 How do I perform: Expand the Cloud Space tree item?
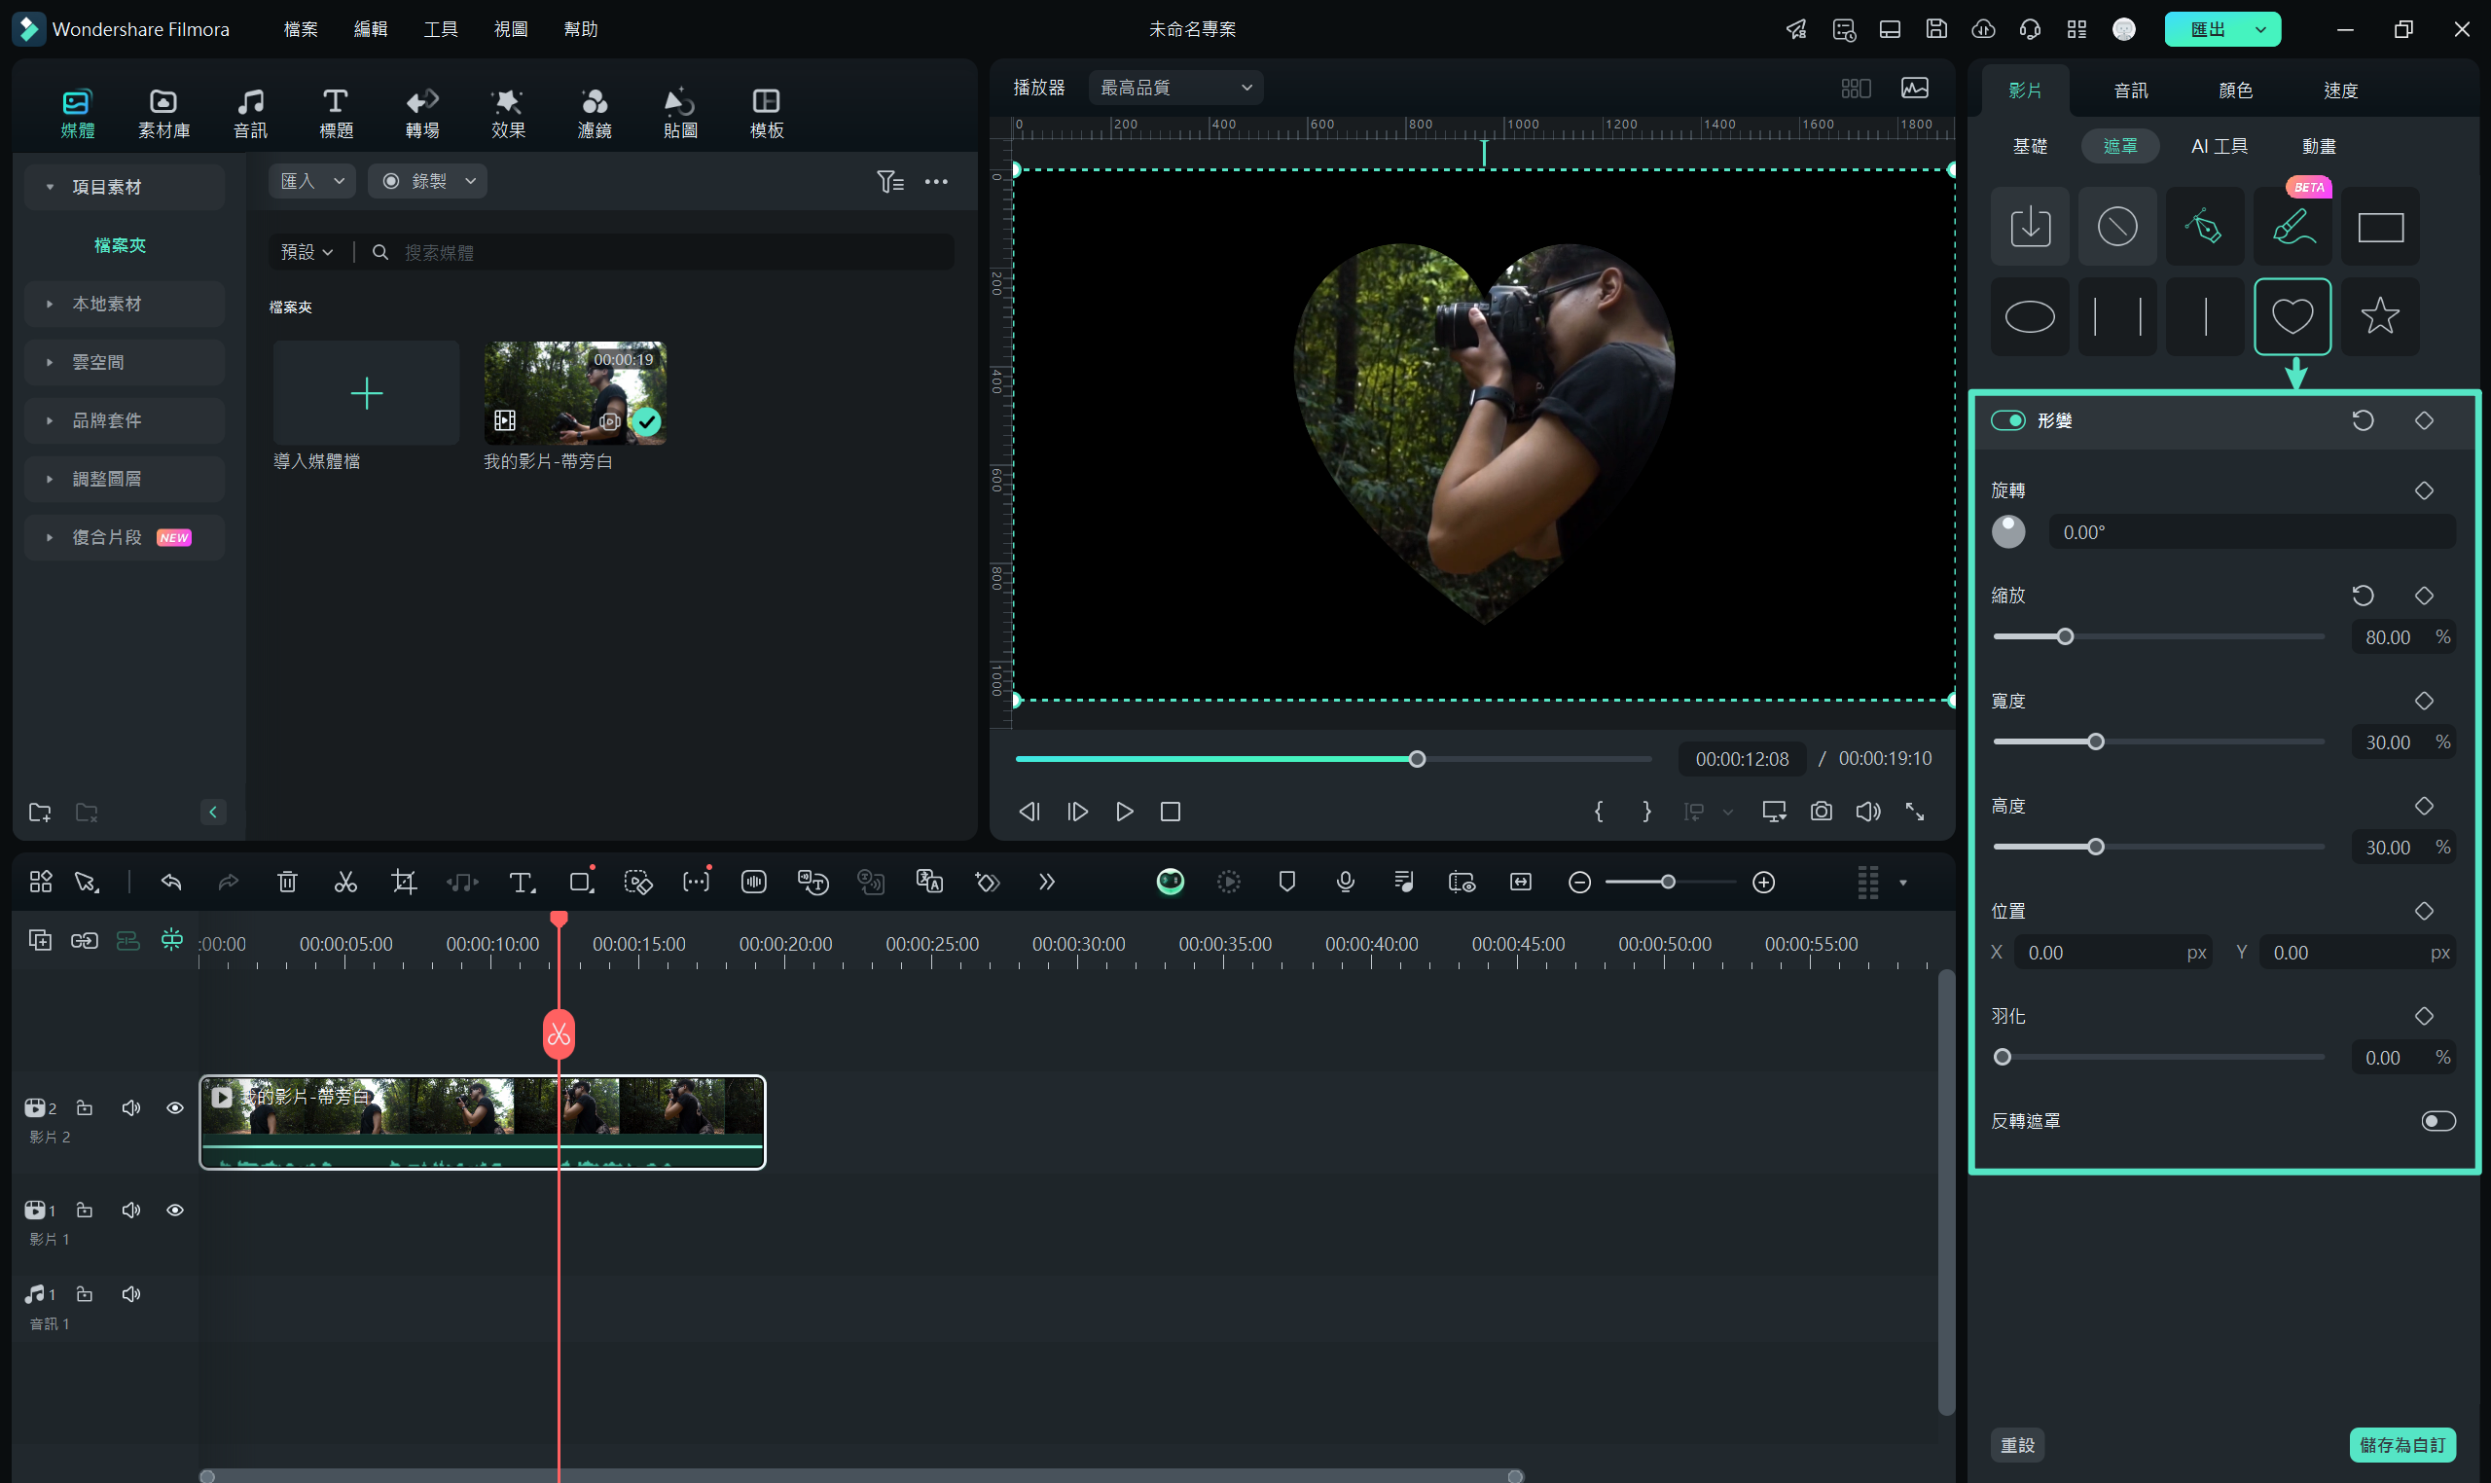point(124,362)
